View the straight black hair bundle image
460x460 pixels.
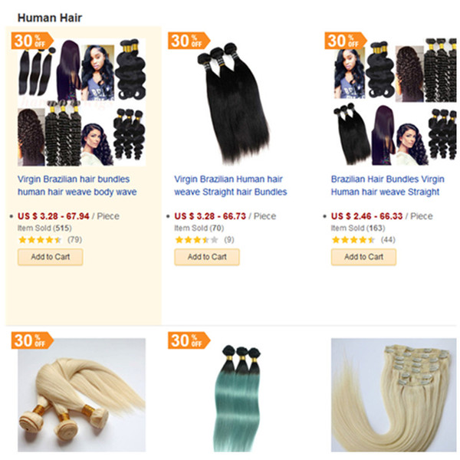pos(234,103)
